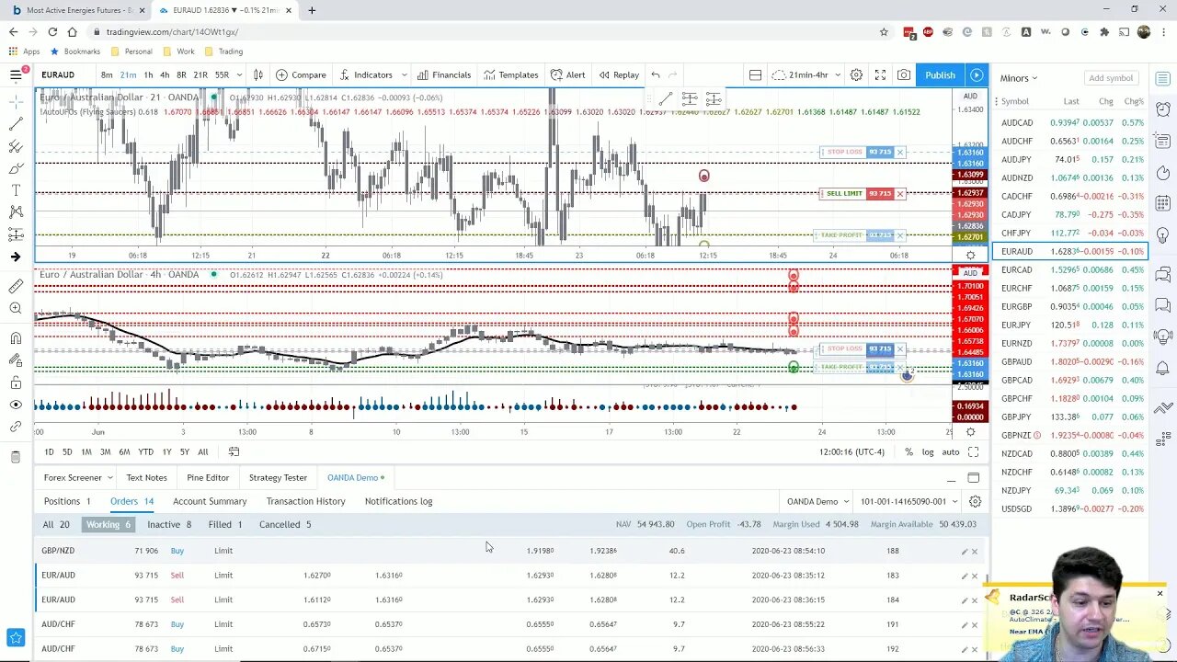Toggle auto scale on the price axis

tap(950, 451)
